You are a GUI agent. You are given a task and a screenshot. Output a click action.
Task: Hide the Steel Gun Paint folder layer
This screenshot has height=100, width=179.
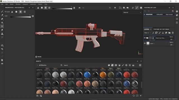point(145,38)
